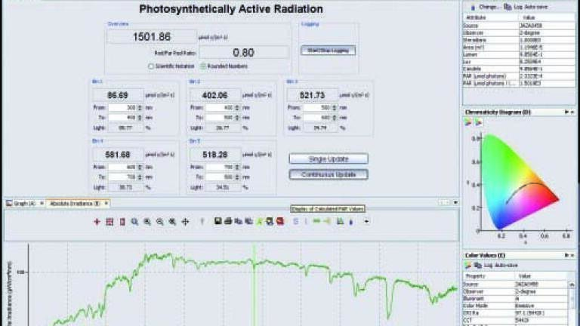Adjust the Bin 2 To stepper
The height and width of the screenshot is (326, 580).
[x=237, y=118]
